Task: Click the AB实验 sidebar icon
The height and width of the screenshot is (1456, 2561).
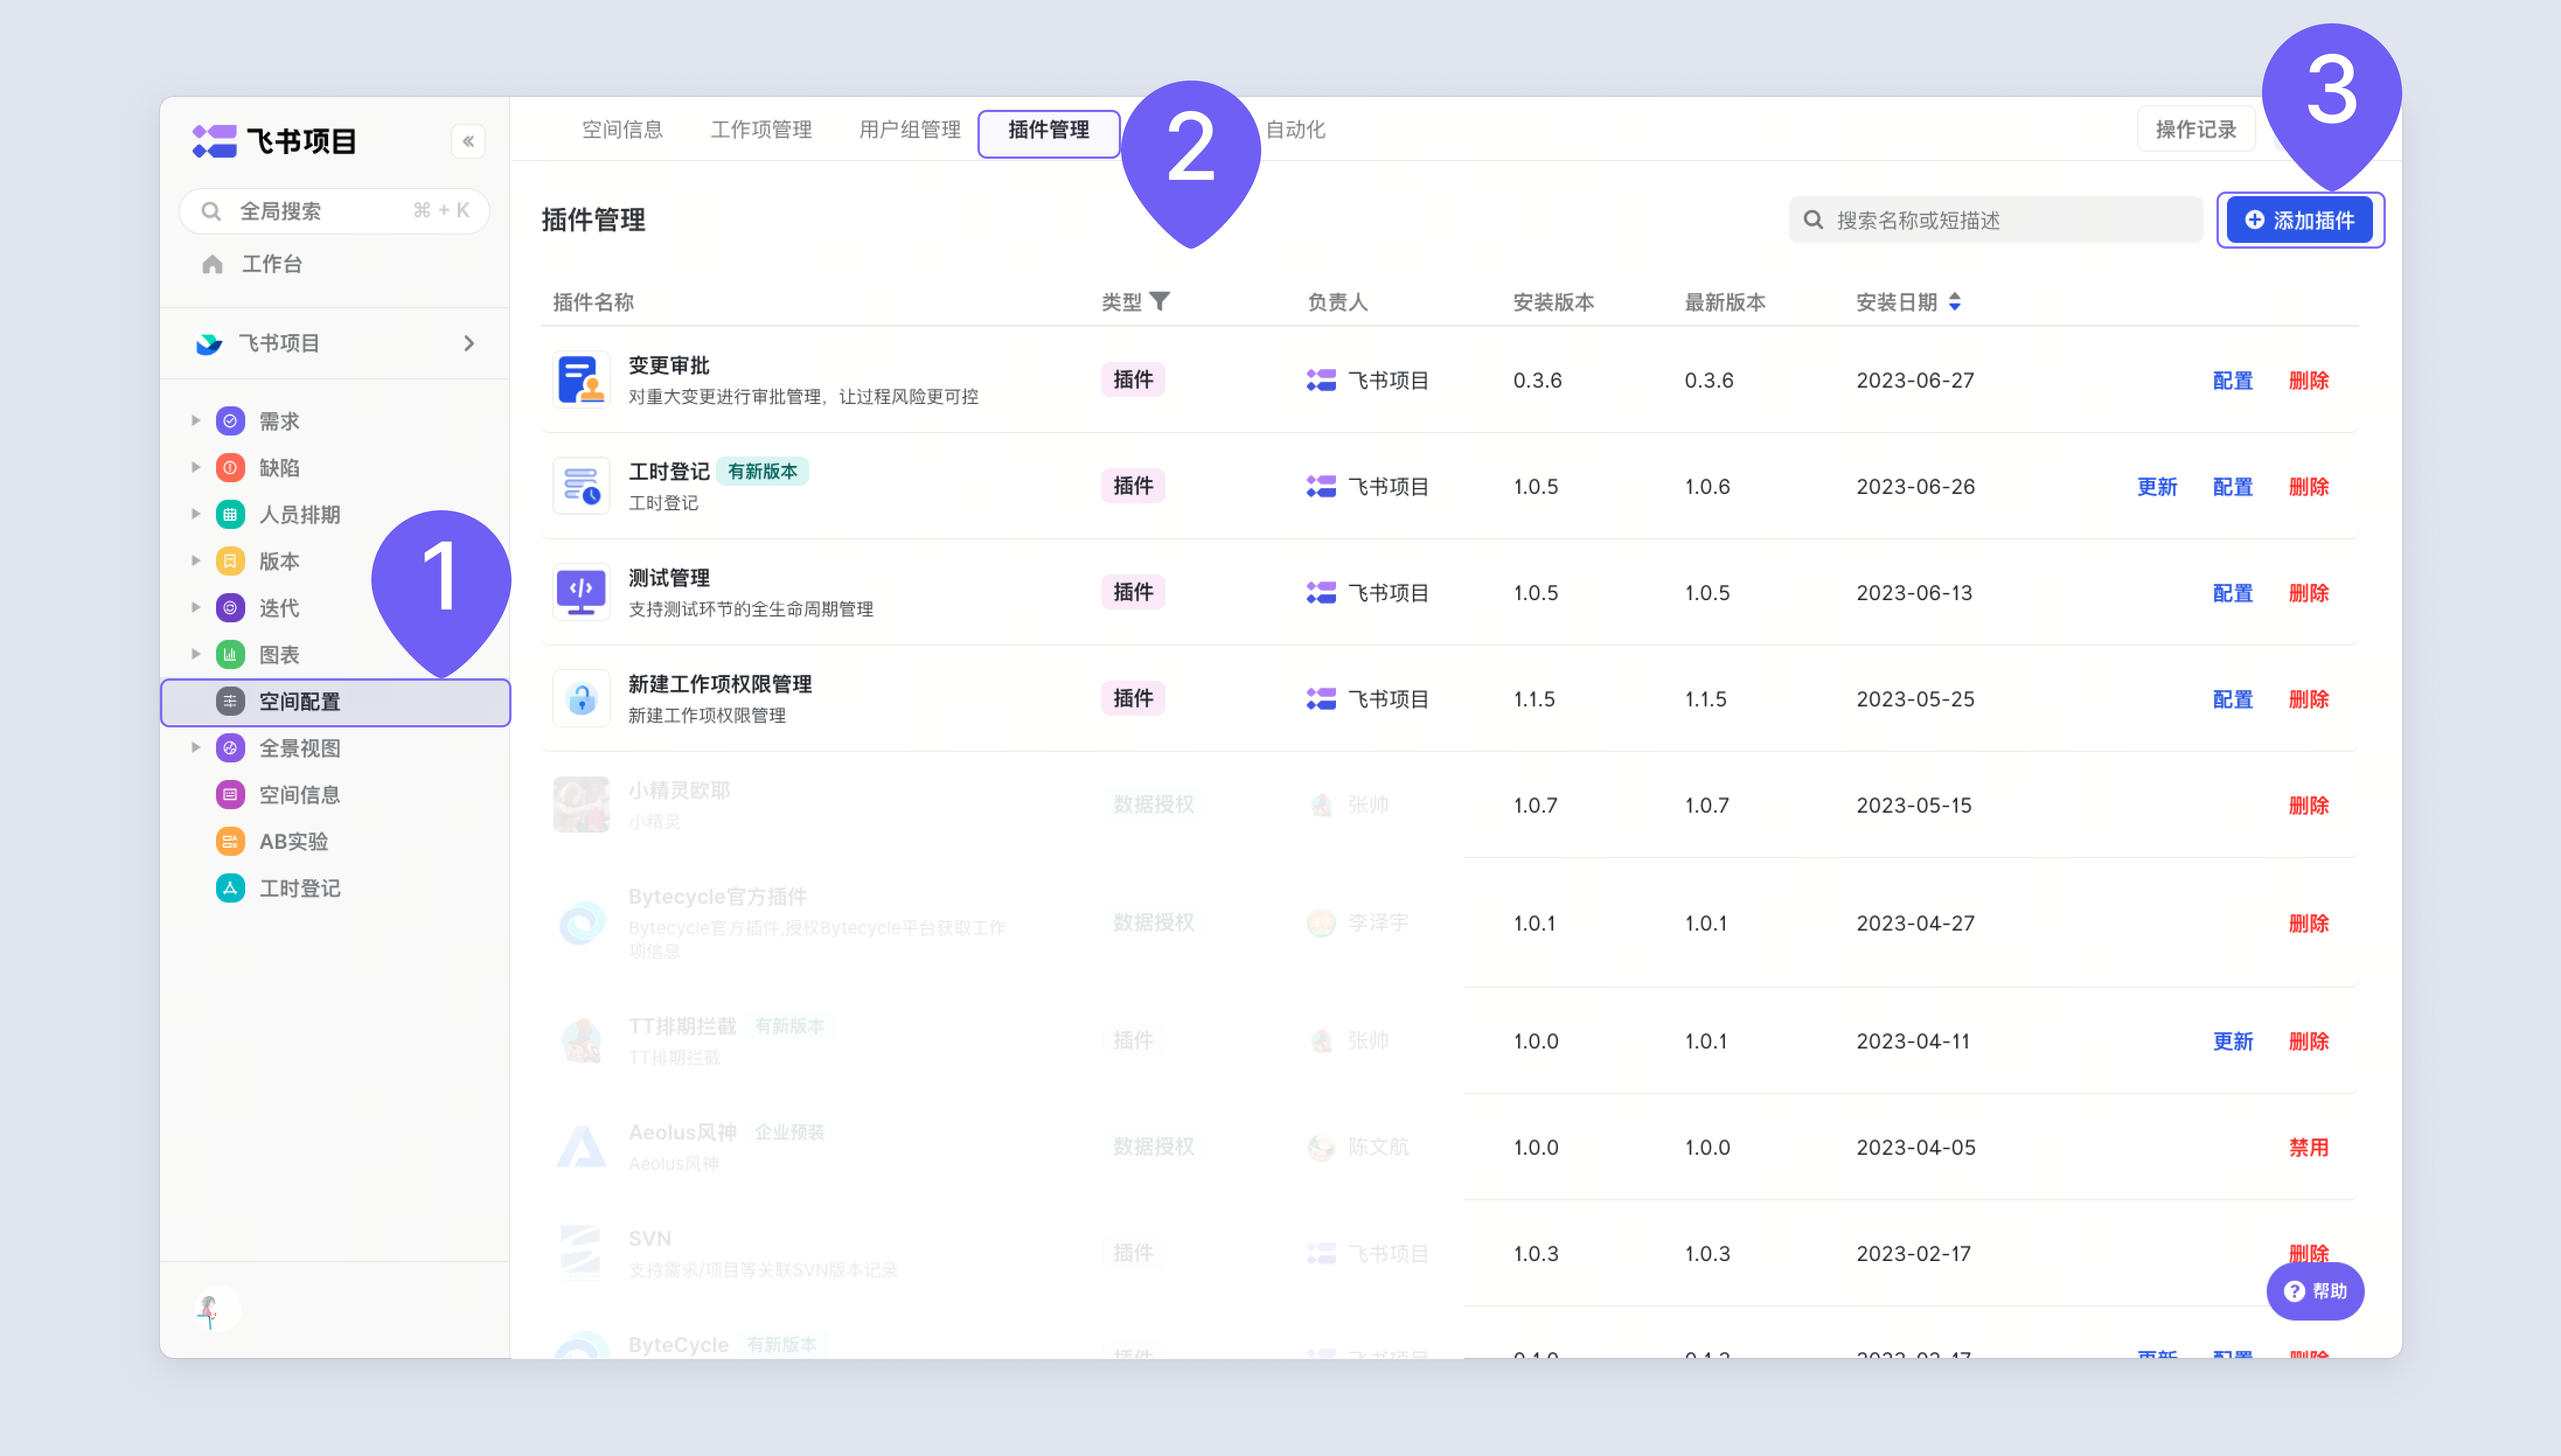Action: click(230, 842)
